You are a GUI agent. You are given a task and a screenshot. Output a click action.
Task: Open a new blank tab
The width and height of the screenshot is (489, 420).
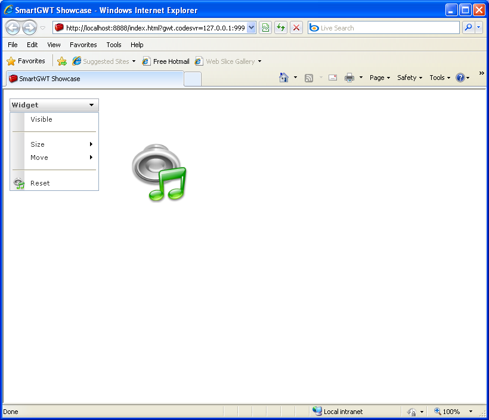tap(193, 79)
